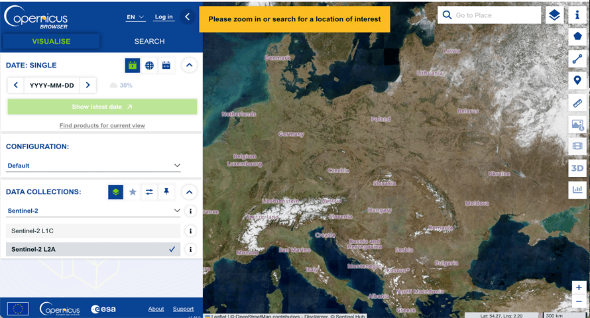Click the European Union flag logo

(x=18, y=309)
